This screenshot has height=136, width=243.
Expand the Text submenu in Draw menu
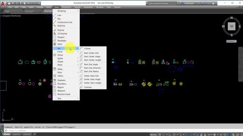tap(66, 99)
